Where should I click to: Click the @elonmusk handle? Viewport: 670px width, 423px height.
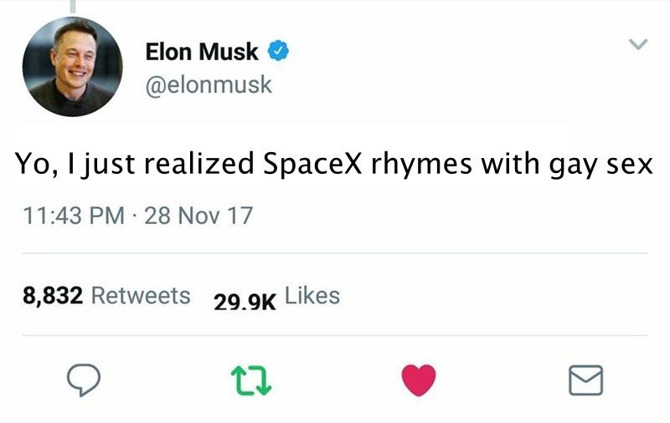[x=209, y=84]
